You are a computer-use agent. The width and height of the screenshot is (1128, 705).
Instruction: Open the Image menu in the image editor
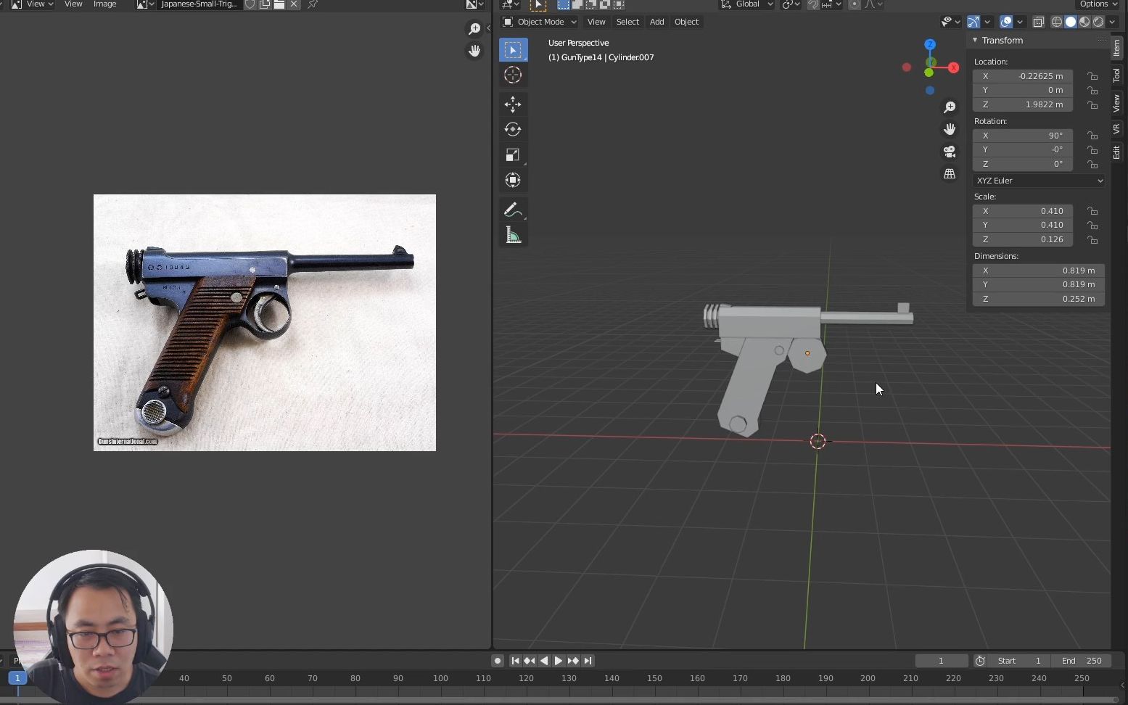[x=104, y=4]
